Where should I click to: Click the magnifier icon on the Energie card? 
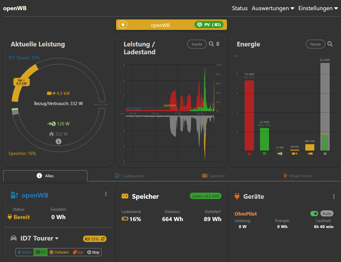(x=330, y=44)
